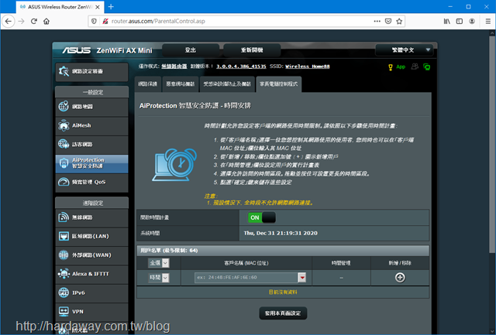Screen dimensions: 496x335
Task: Open the VPN settings page
Action: (92, 312)
